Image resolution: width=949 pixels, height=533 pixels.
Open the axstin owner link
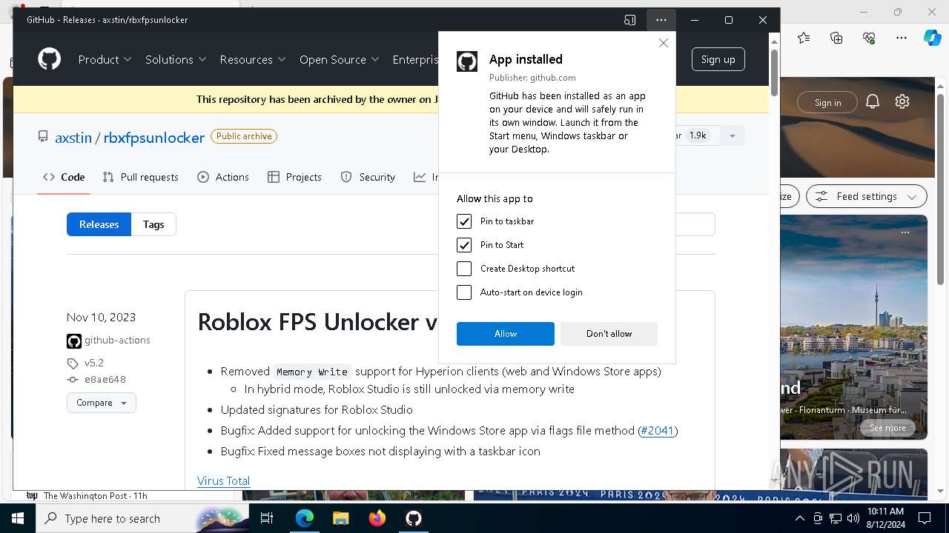click(73, 138)
